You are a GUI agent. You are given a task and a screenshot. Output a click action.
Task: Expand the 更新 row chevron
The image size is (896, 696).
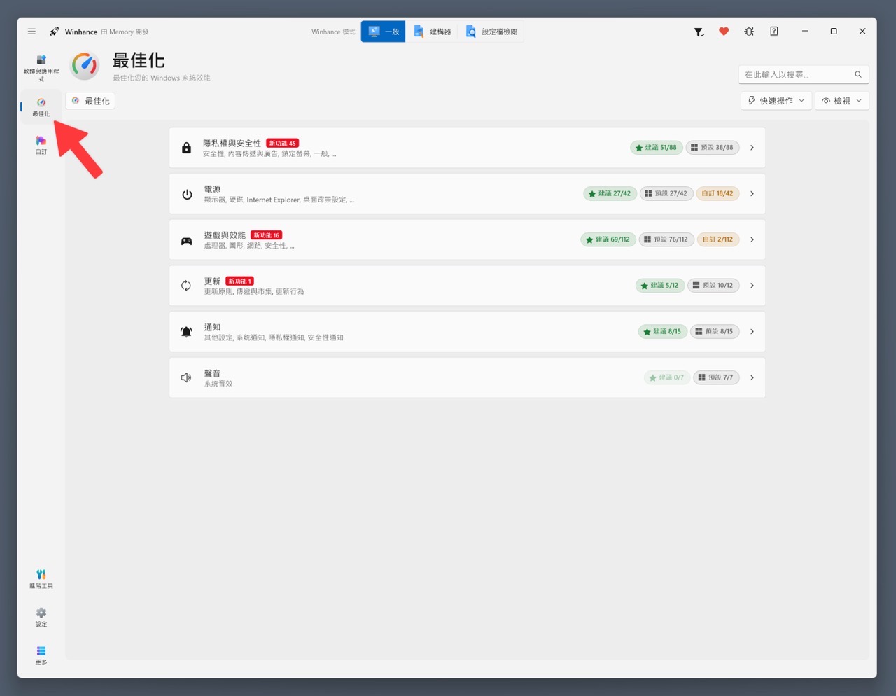752,286
